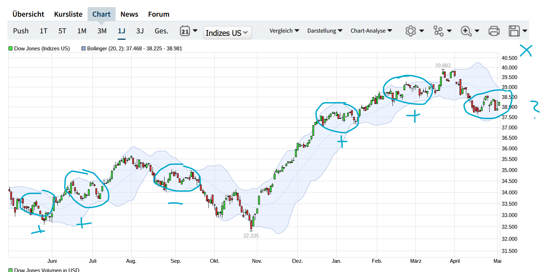Click the Bollinger legend color square
Image resolution: width=540 pixels, height=272 pixels.
(84, 49)
